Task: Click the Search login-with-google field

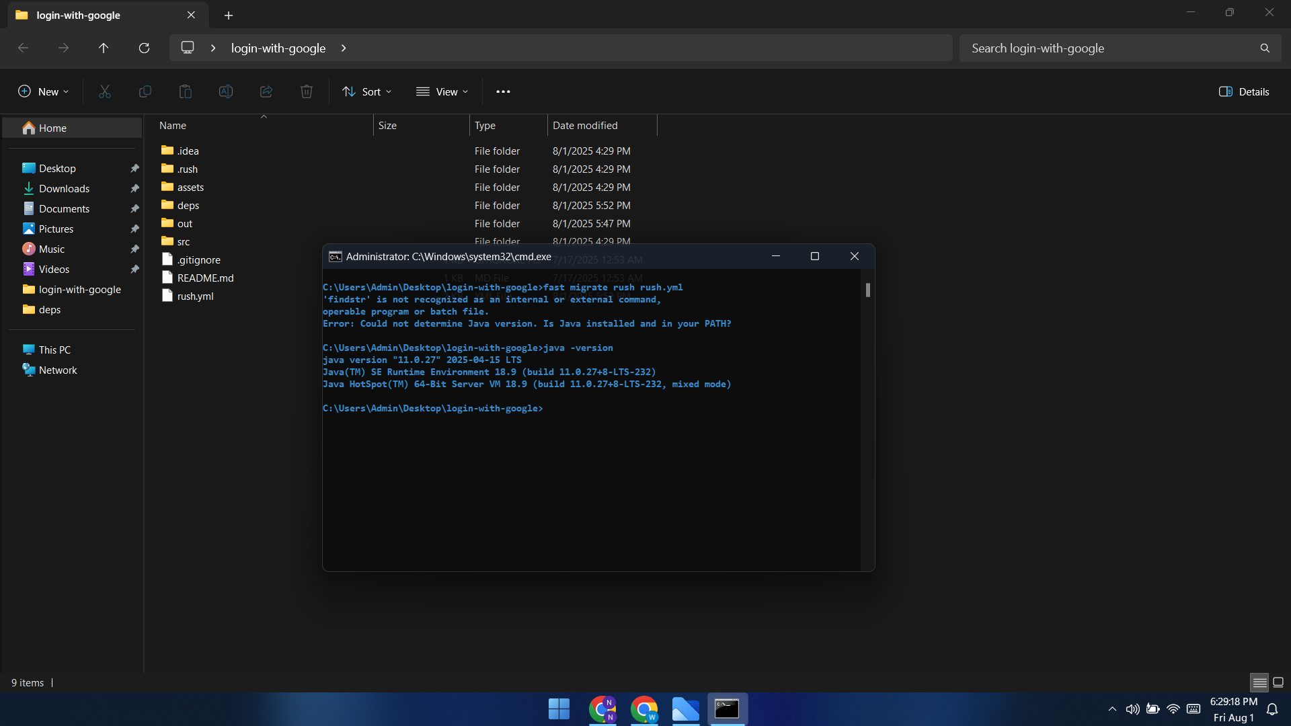Action: 1109,48
